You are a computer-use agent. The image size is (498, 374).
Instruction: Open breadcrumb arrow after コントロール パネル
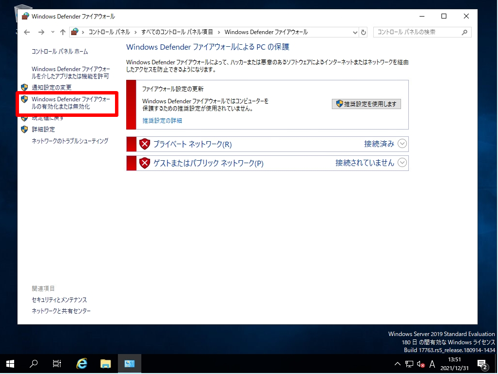(135, 32)
